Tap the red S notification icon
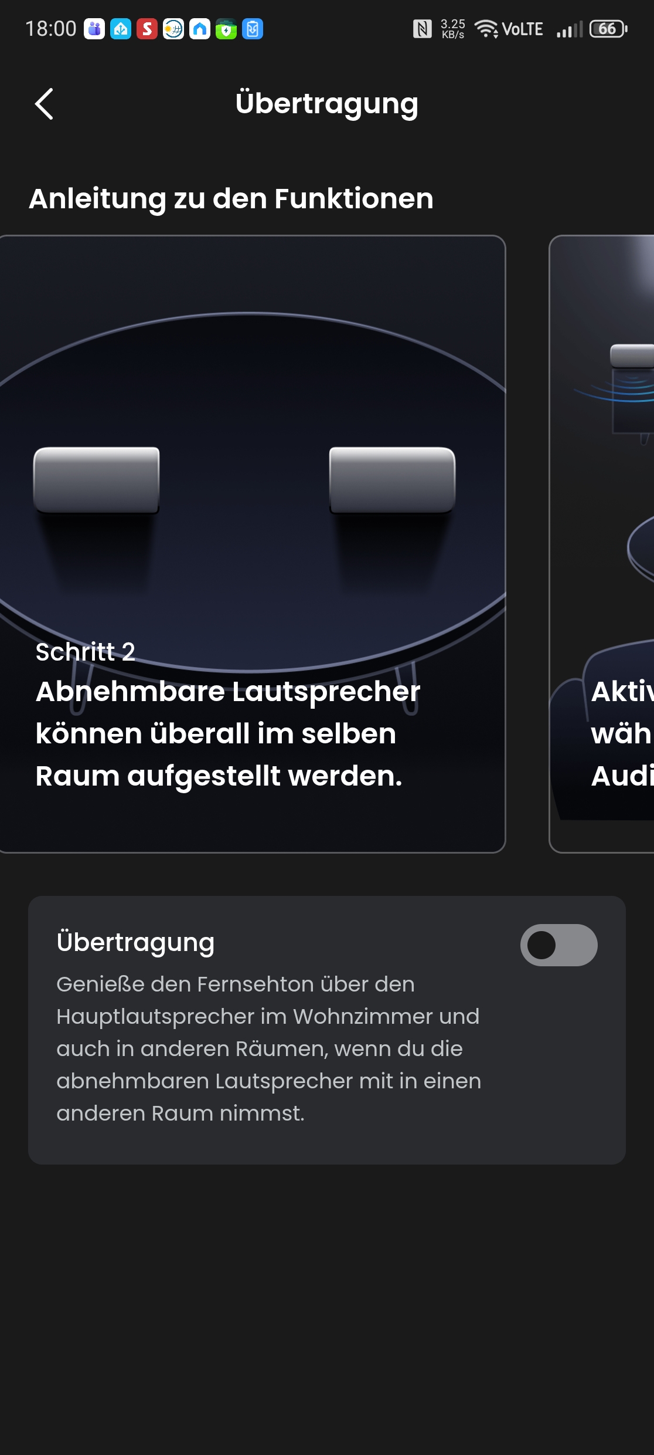This screenshot has height=1455, width=654. coord(147,29)
